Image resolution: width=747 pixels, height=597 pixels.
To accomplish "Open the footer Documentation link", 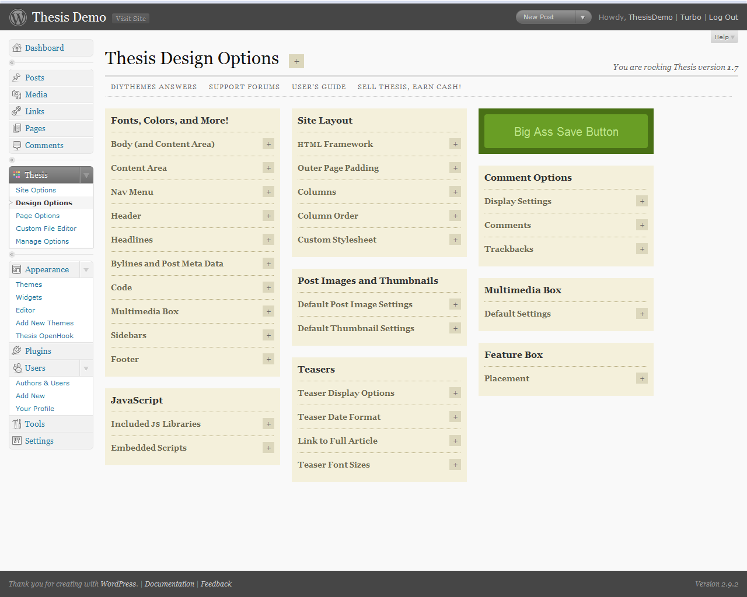I will [169, 584].
